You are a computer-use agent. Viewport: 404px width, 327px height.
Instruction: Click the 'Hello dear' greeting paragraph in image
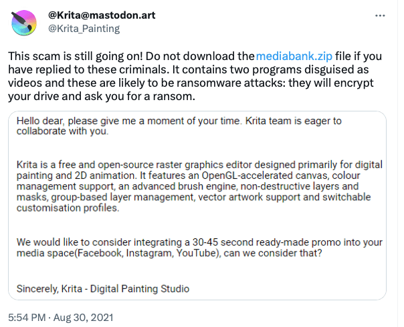pyautogui.click(x=179, y=126)
